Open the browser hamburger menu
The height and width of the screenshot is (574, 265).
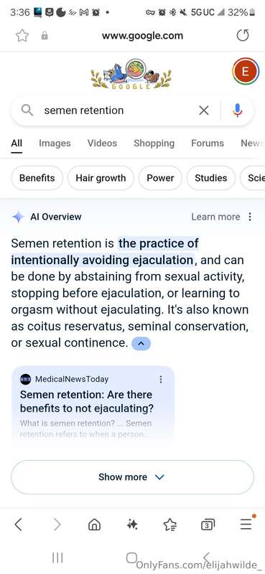pos(246,524)
